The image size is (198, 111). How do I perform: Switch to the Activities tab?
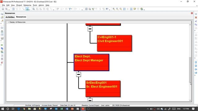tap(10, 17)
